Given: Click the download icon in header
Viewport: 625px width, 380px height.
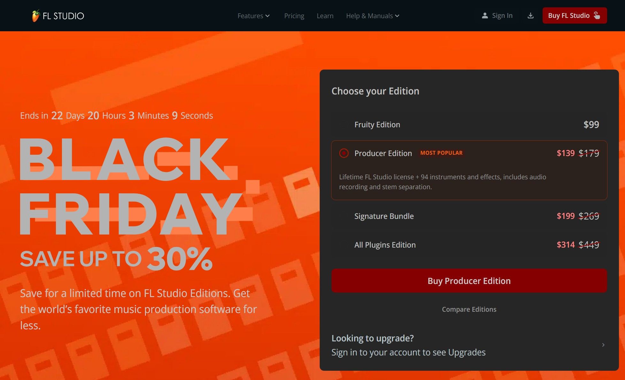Looking at the screenshot, I should tap(530, 16).
